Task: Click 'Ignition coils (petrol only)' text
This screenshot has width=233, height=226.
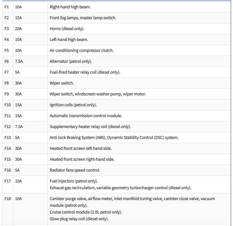Action: [x=73, y=105]
